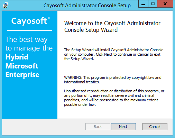Click the Next button to continue setup
175x138 pixels.
pyautogui.click(x=123, y=127)
